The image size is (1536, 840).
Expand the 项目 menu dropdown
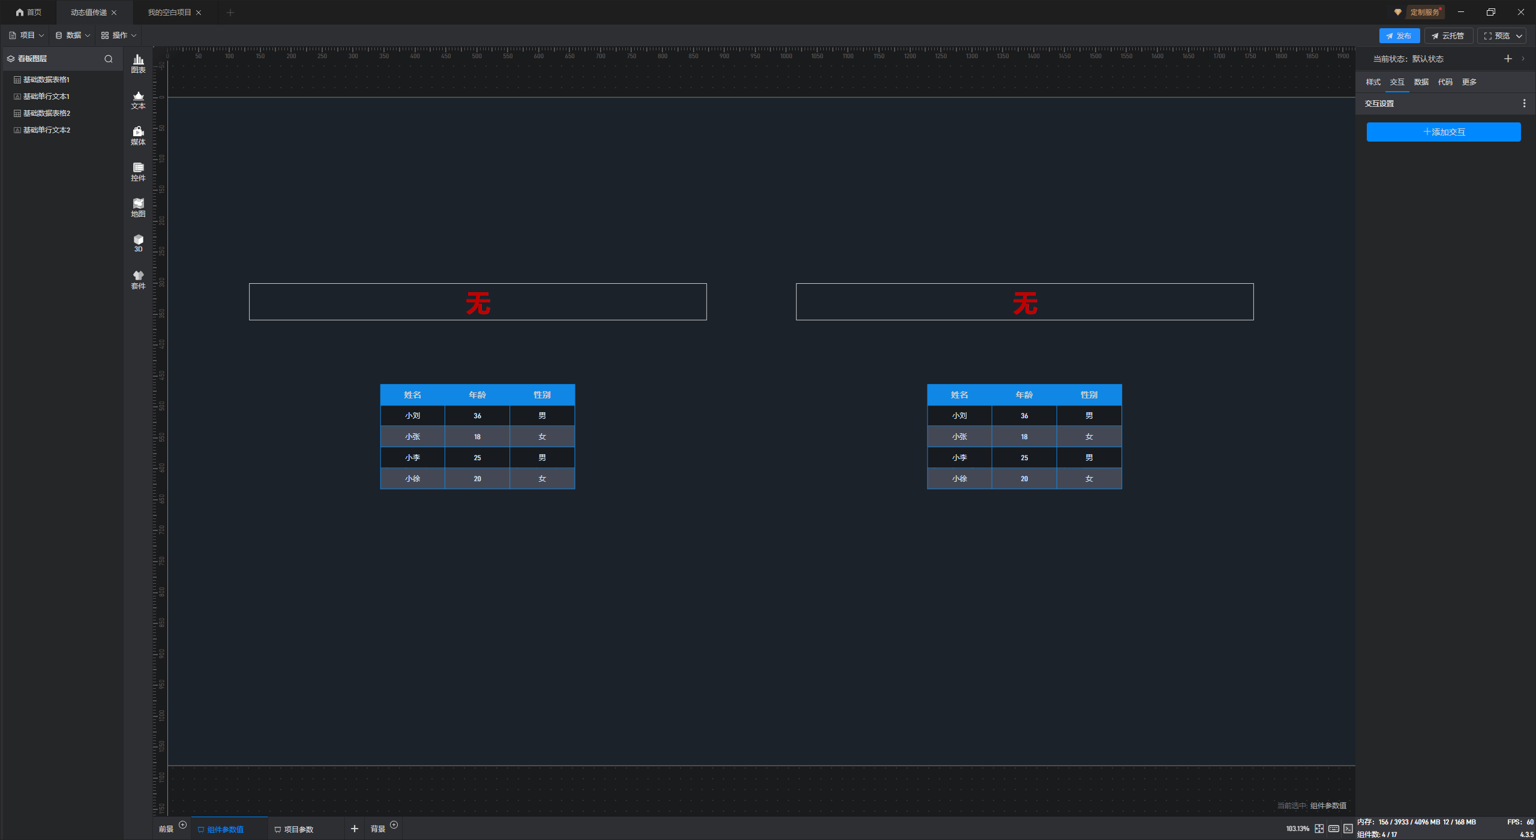[27, 35]
